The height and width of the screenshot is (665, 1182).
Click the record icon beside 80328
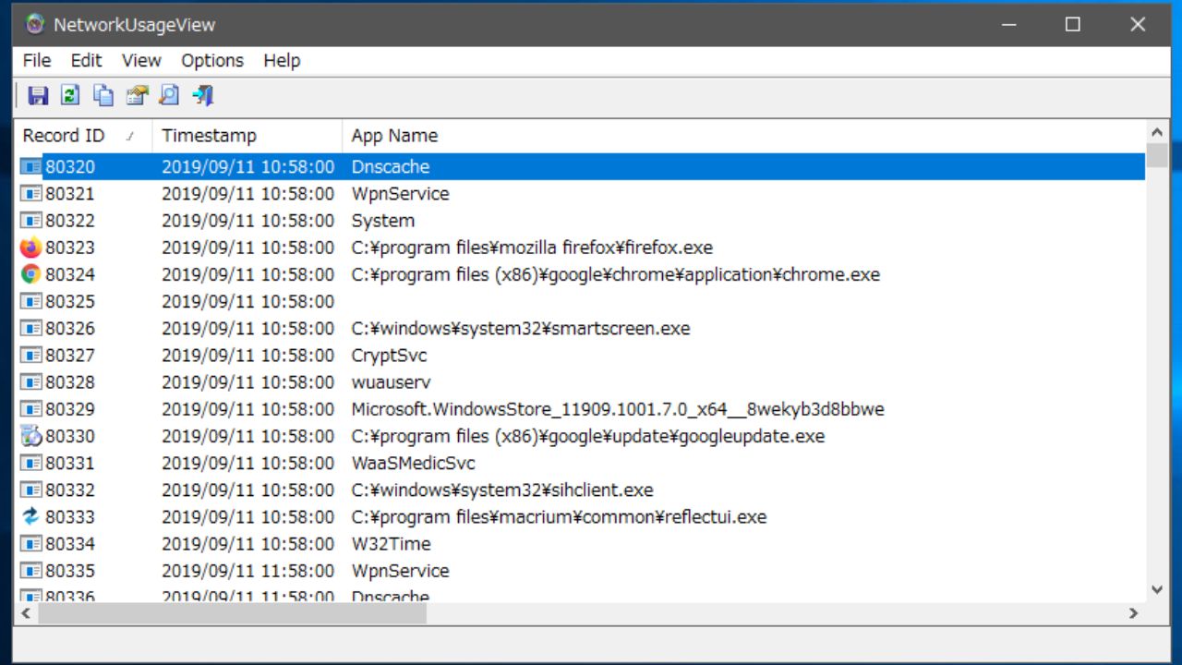(x=31, y=382)
